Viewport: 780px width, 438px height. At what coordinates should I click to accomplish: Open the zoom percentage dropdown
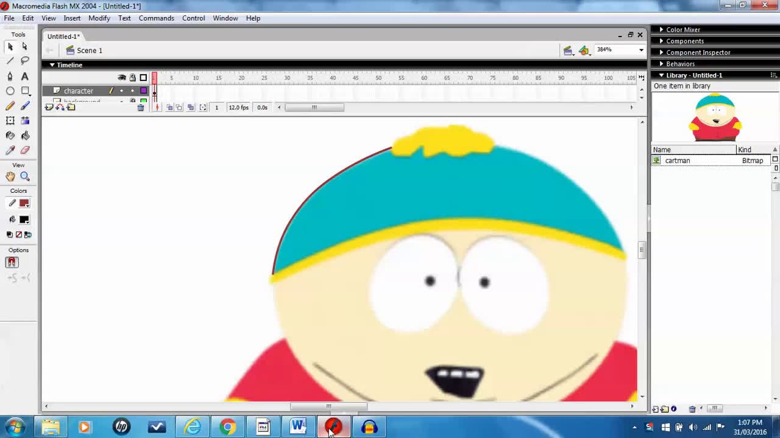(x=641, y=50)
